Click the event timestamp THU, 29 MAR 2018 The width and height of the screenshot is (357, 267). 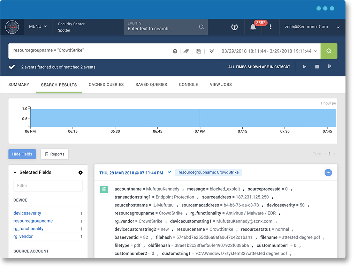pos(131,173)
